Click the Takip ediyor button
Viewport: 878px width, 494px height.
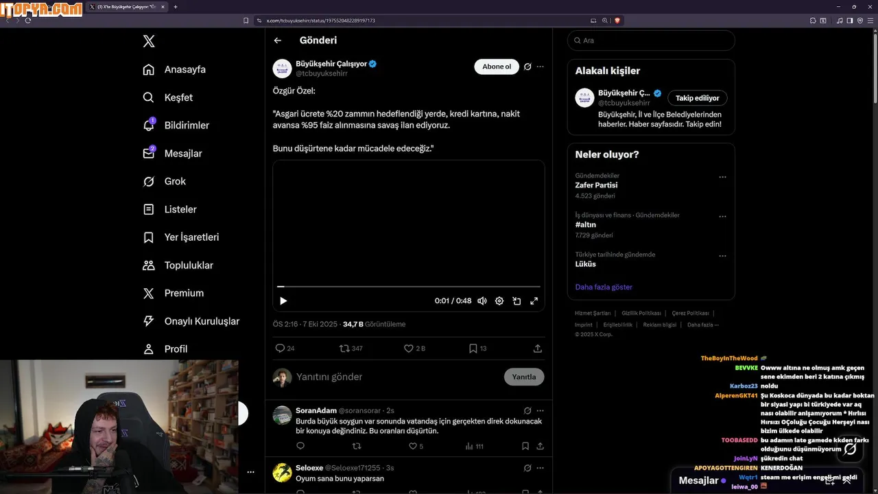[x=698, y=98]
